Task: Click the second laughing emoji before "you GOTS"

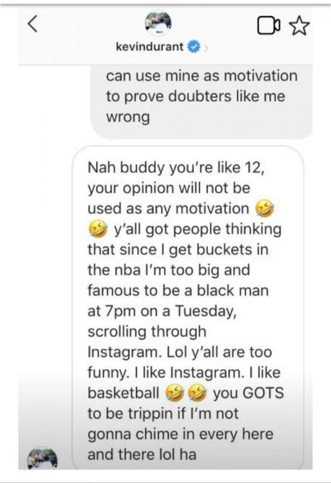Action: coord(197,393)
